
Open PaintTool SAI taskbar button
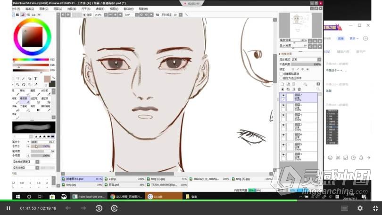tap(89, 197)
